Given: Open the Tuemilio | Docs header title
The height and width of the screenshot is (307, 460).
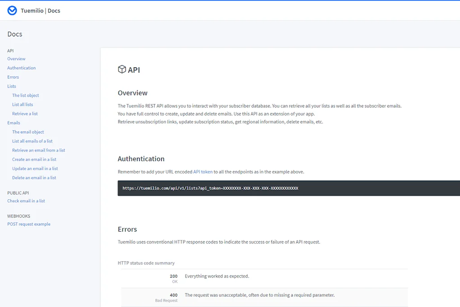Looking at the screenshot, I should 40,11.
